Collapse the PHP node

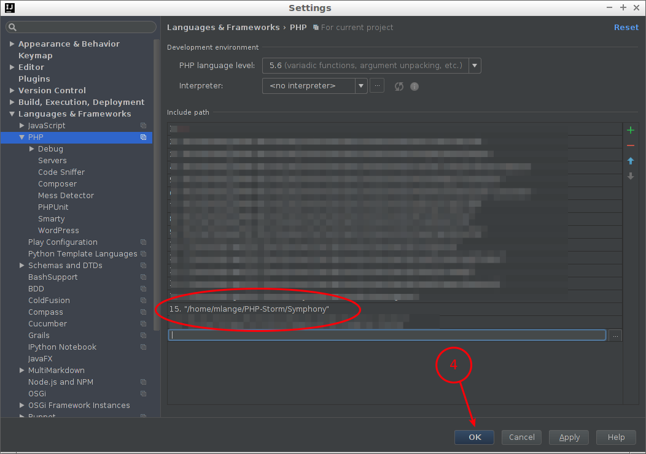[22, 137]
